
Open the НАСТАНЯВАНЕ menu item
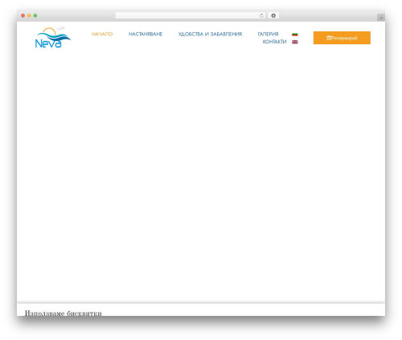click(146, 34)
